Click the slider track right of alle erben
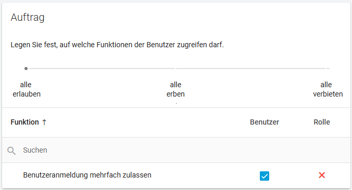Screen dimensions: 352x190 pos(250,69)
